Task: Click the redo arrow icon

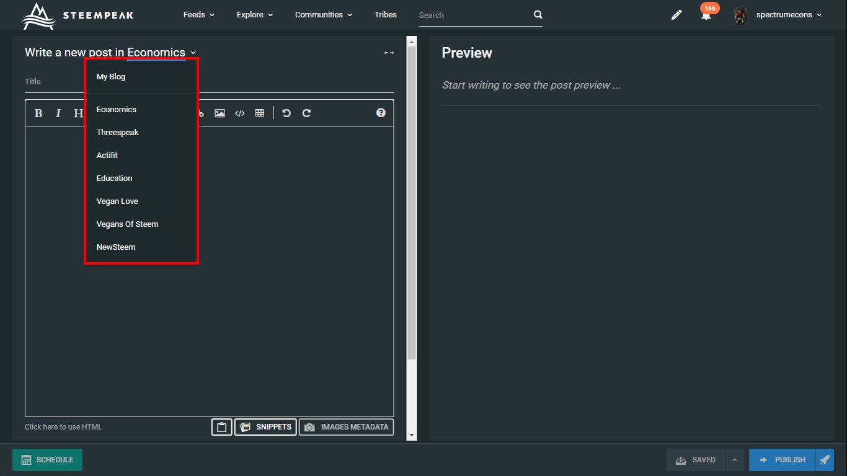Action: 306,113
